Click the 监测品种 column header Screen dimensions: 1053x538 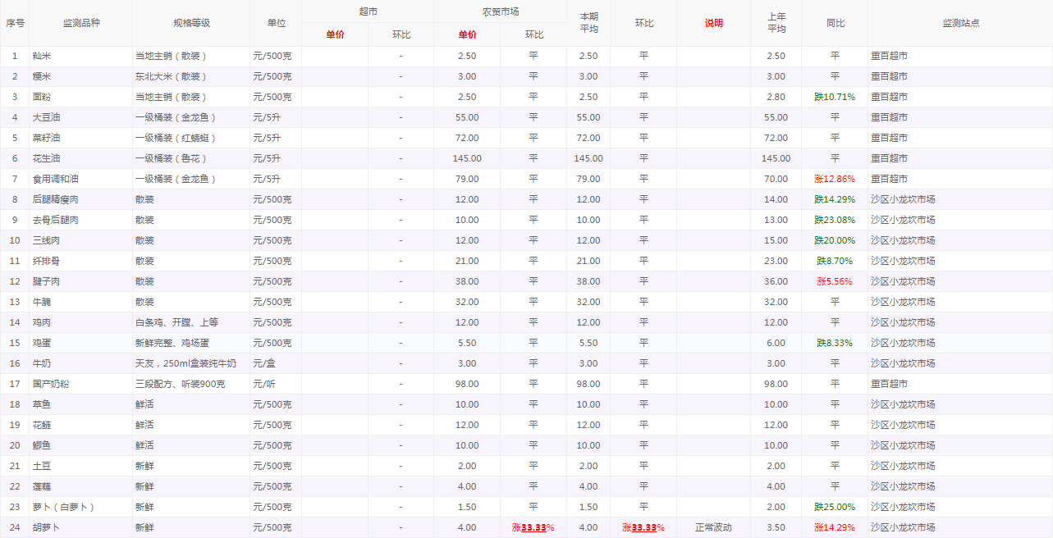pyautogui.click(x=80, y=23)
